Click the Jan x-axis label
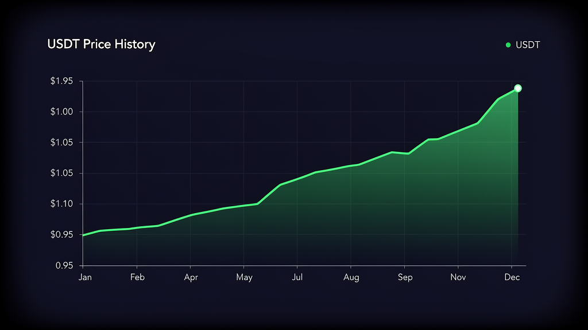The height and width of the screenshot is (330, 588). (85, 277)
